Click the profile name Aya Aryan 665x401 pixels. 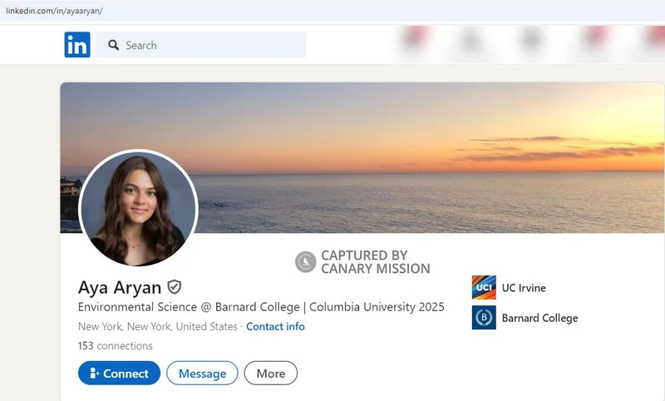coord(120,287)
